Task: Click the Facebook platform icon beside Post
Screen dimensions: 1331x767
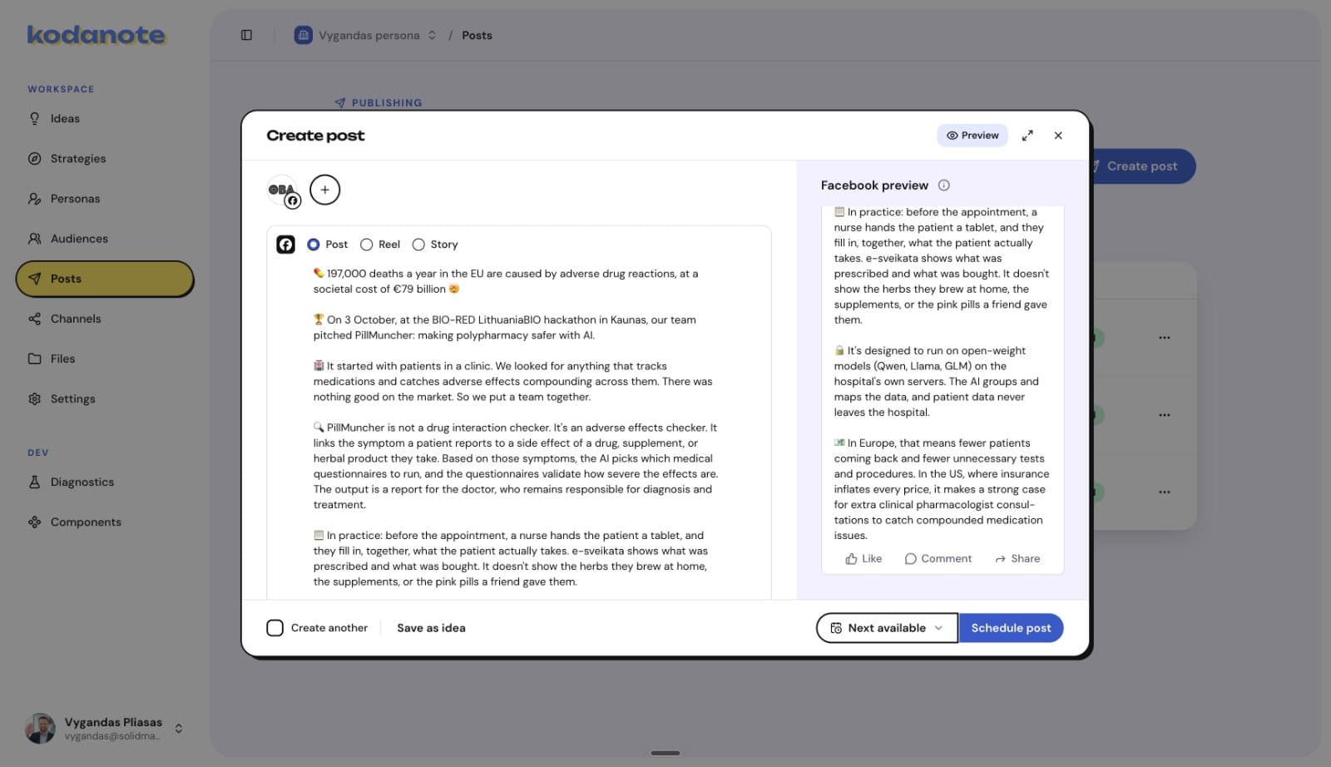Action: point(285,244)
